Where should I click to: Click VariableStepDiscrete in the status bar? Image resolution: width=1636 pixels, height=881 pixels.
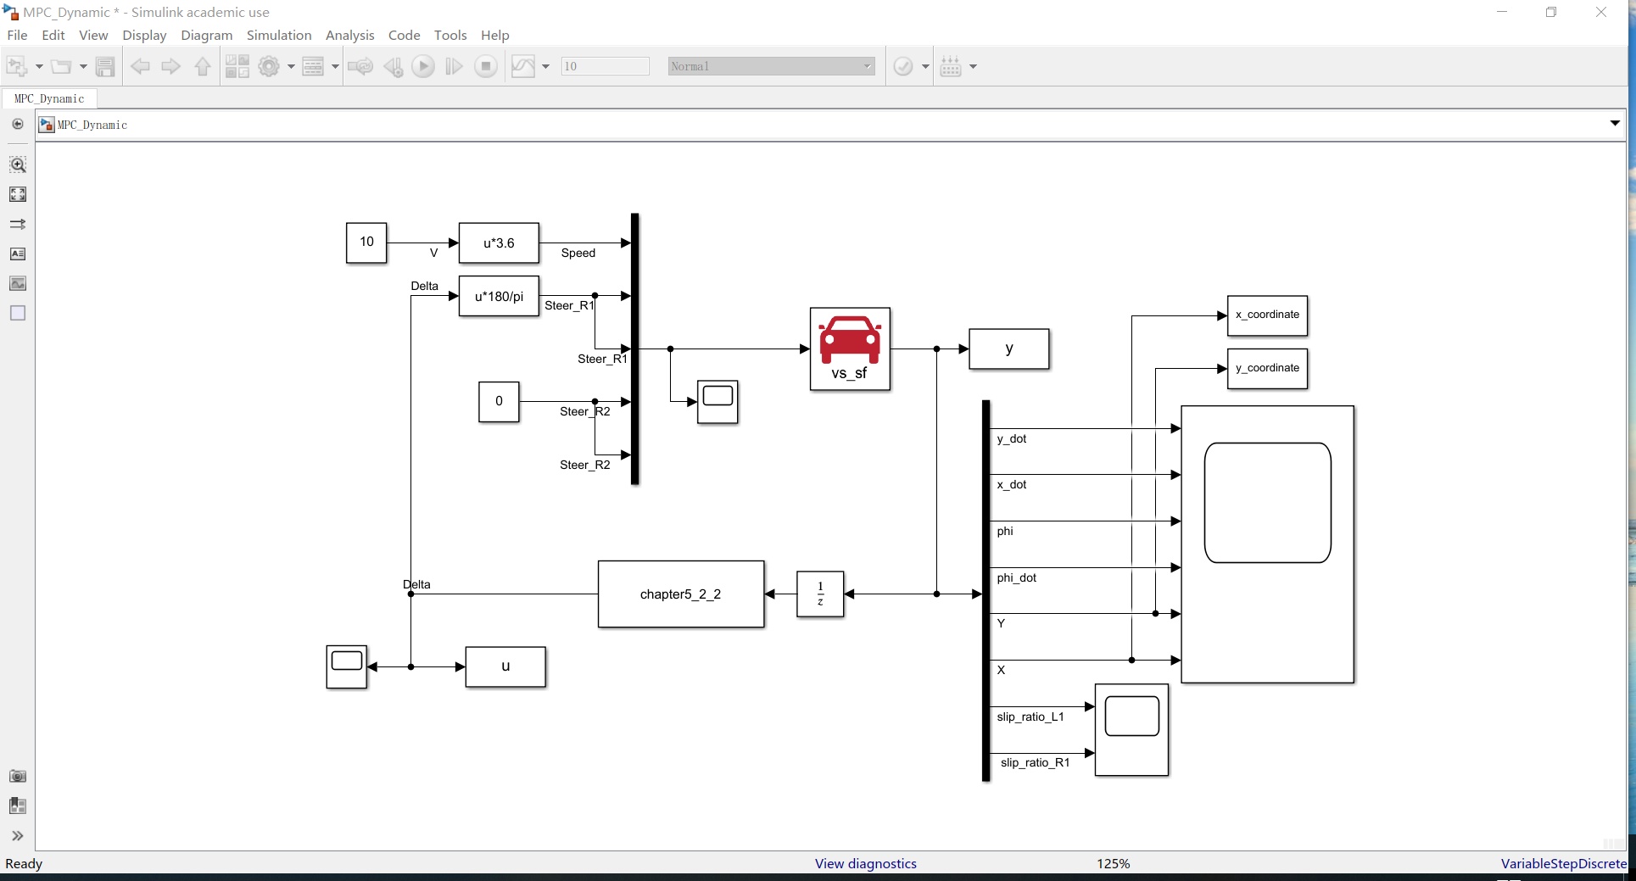(1563, 863)
